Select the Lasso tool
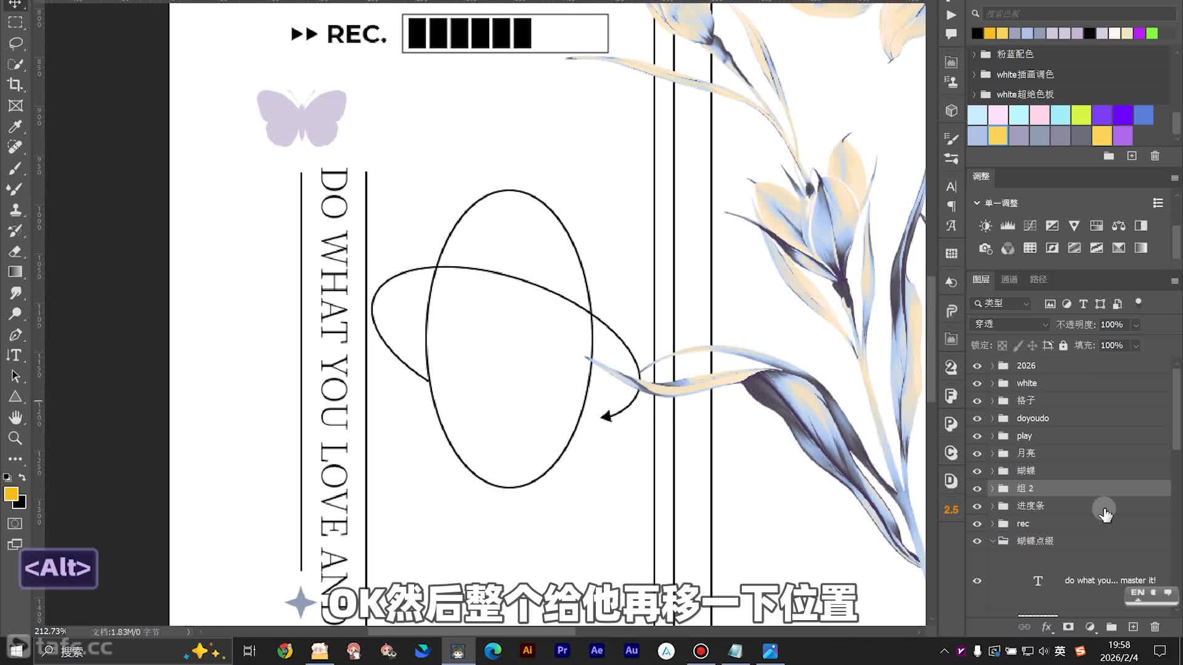Image resolution: width=1183 pixels, height=665 pixels. tap(15, 43)
